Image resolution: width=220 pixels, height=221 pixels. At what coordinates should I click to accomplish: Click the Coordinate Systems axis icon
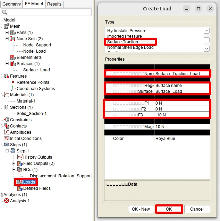[13, 88]
